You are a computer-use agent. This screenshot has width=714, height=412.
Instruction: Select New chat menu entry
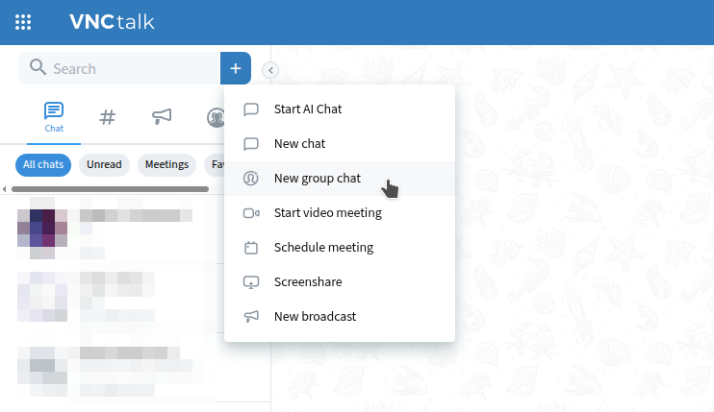[299, 144]
